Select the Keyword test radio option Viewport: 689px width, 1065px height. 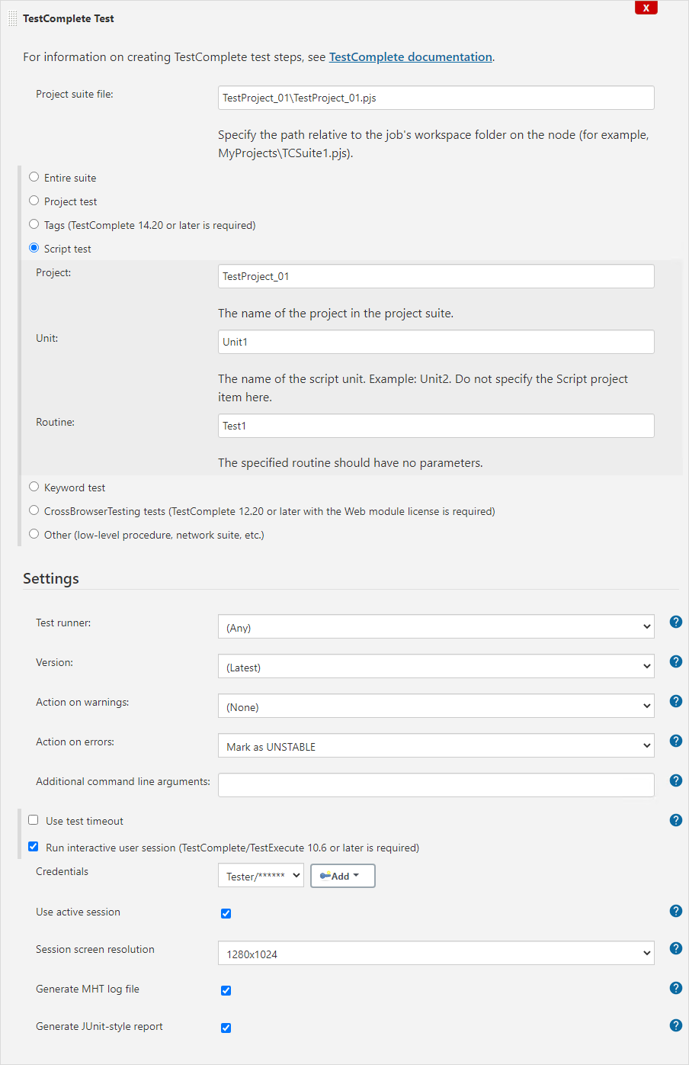point(34,487)
